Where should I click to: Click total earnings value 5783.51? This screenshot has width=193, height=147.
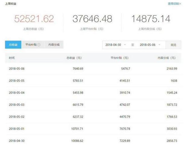[x=78, y=81]
